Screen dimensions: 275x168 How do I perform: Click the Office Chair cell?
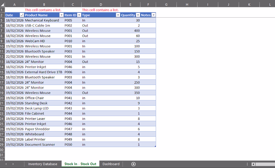coord(44,98)
